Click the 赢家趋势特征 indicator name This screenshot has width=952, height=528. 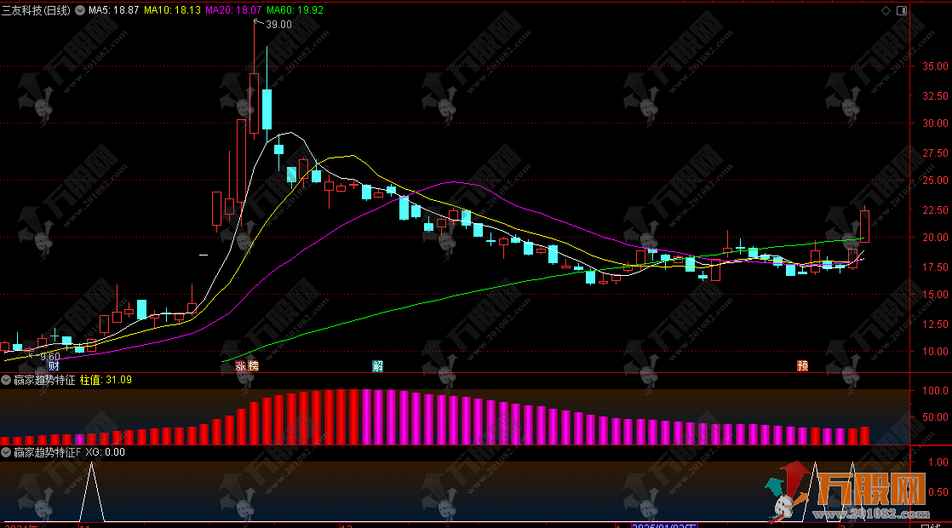coord(44,380)
